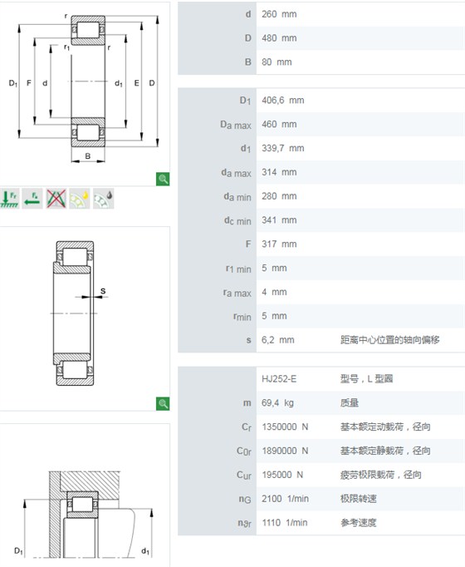The image size is (465, 567).
Task: Click the radial load Fr icon
Action: click(10, 199)
